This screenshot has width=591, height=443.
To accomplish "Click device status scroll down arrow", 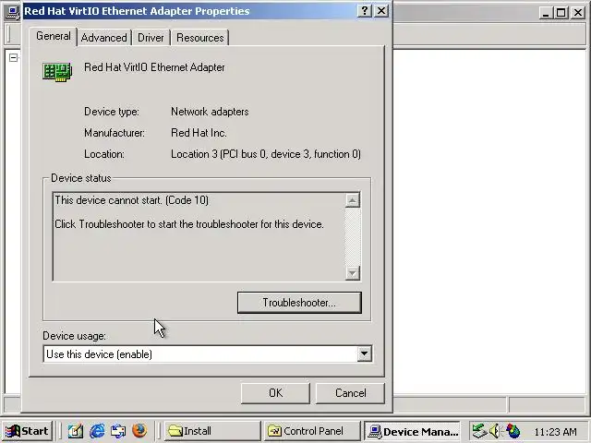I will pyautogui.click(x=353, y=273).
